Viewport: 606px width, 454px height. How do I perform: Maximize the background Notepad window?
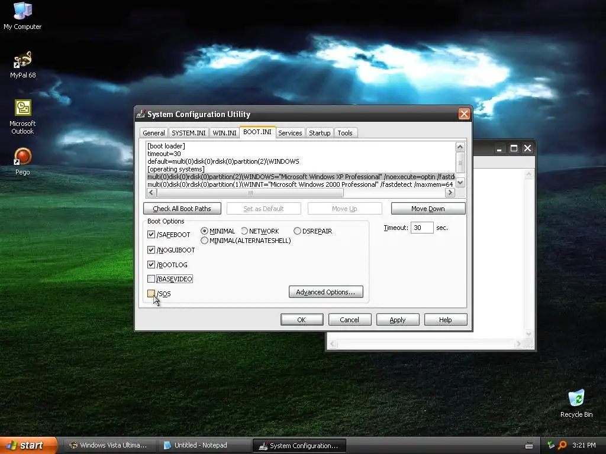(514, 148)
